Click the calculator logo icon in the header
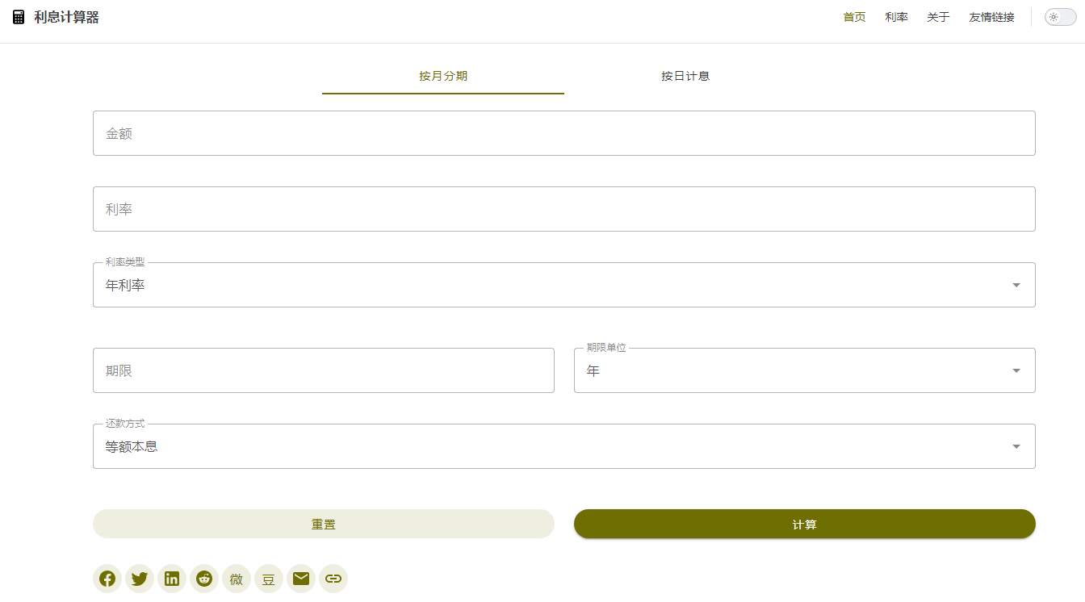This screenshot has height=602, width=1085. click(18, 16)
